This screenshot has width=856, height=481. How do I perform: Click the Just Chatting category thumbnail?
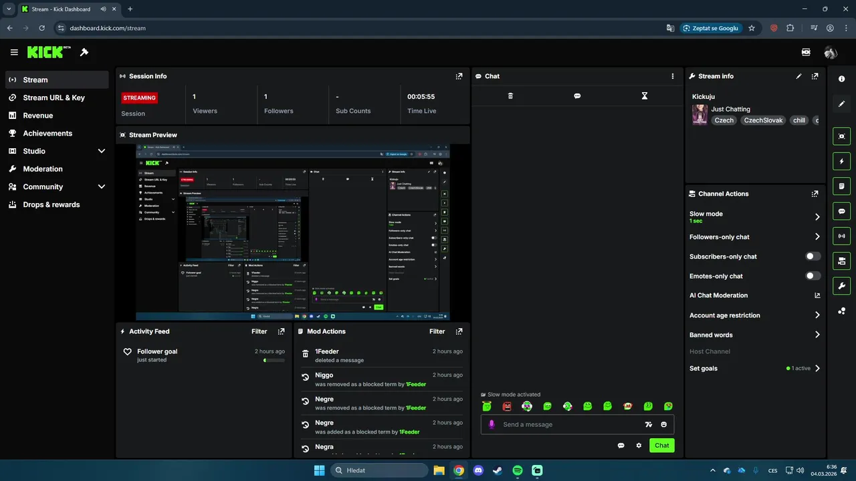(700, 114)
